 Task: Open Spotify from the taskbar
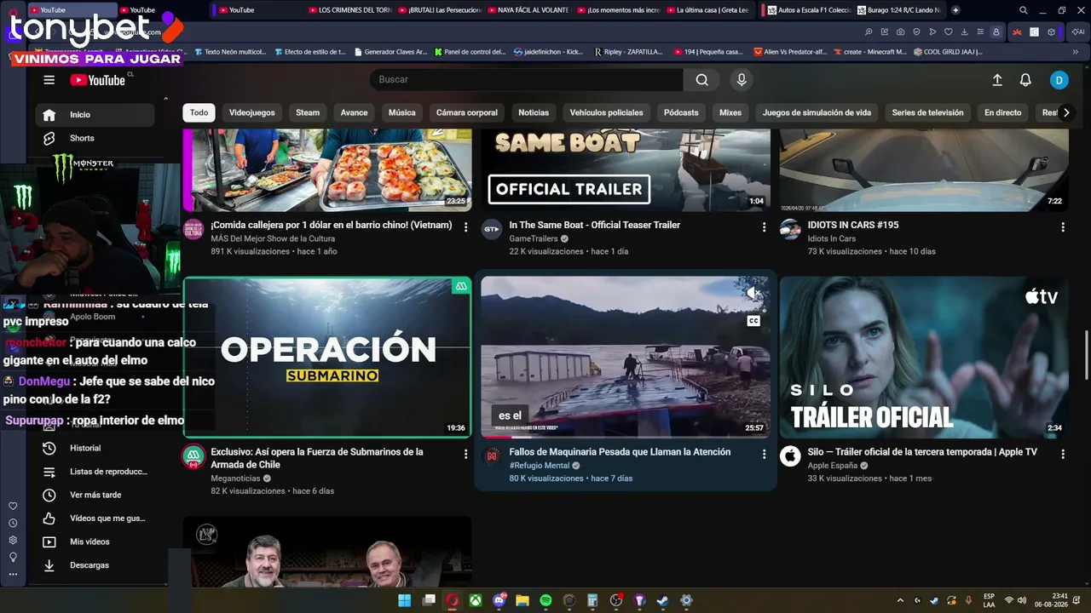click(x=545, y=600)
